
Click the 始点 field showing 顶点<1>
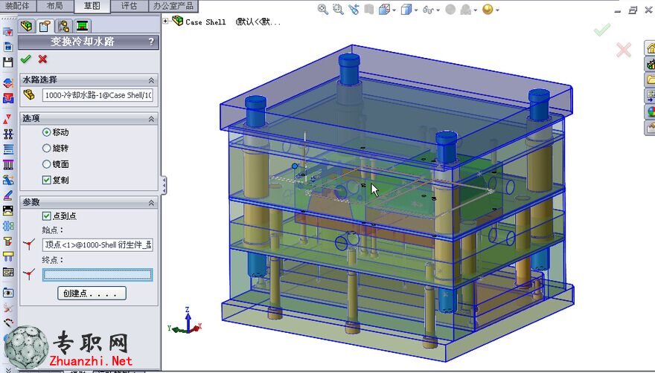(98, 244)
